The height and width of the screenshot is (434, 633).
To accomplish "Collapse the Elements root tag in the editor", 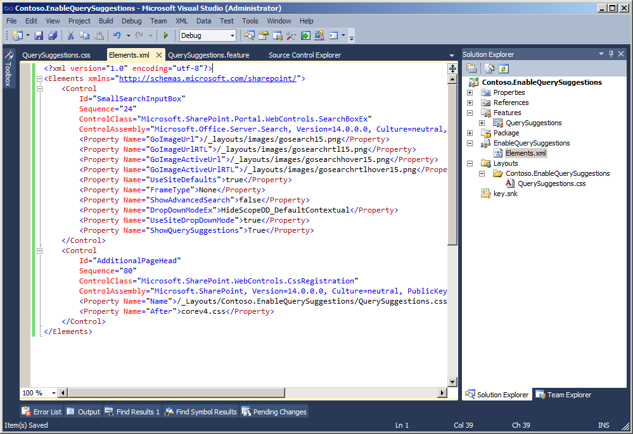I will tap(39, 78).
